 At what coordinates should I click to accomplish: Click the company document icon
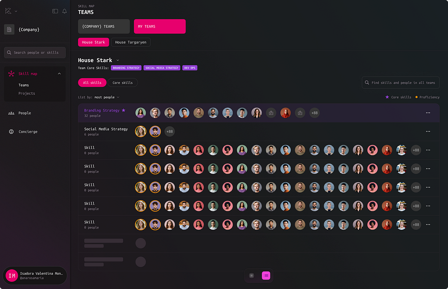(x=9, y=29)
